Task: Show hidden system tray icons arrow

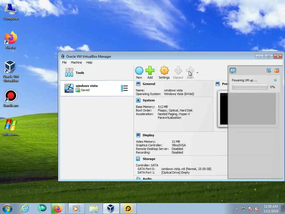Action: pyautogui.click(x=237, y=209)
